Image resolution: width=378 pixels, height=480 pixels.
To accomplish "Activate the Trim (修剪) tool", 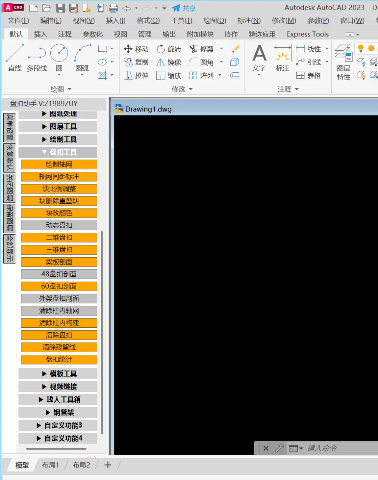I will click(x=201, y=49).
